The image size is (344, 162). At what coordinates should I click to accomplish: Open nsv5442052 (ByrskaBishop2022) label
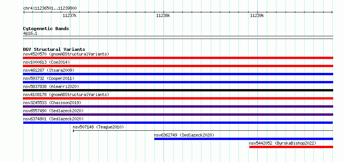[x=283, y=143]
